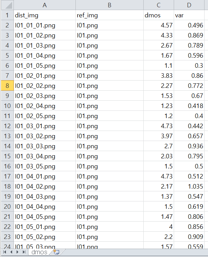
Task: Click the var header cell
Action: coord(189,15)
